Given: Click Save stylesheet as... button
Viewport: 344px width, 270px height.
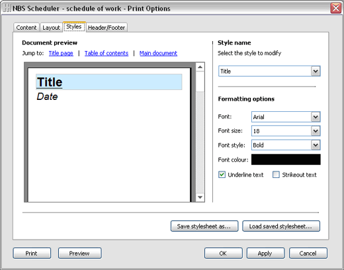Looking at the screenshot, I should tap(204, 226).
